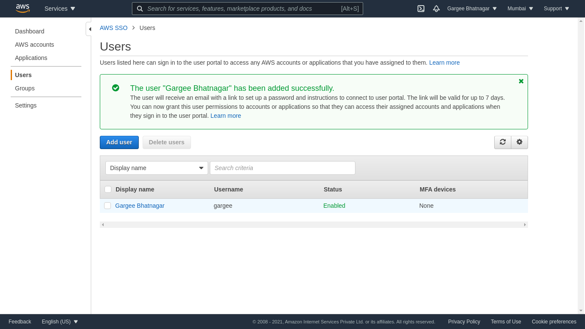Click the refresh users list icon
Image resolution: width=585 pixels, height=329 pixels.
pos(503,142)
